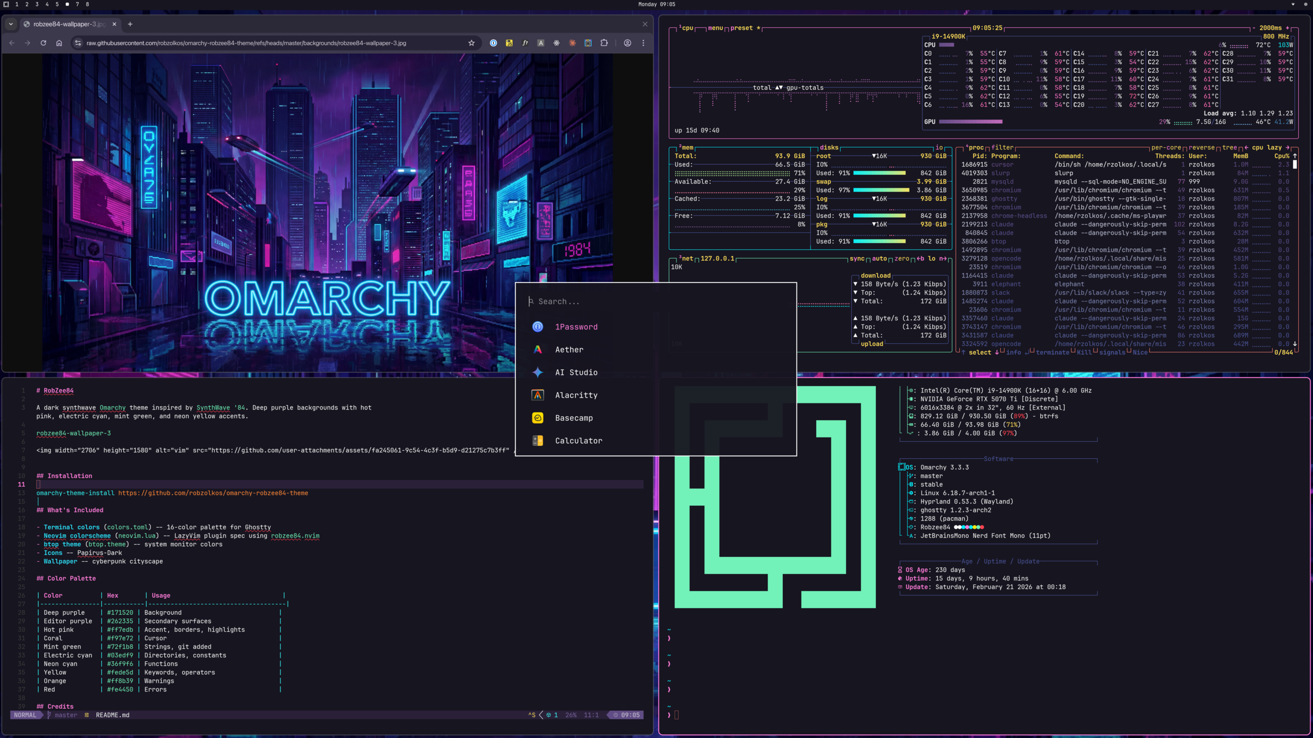Screen dimensions: 1313x738
Task: Open the extensions puzzle piece menu
Action: [604, 43]
